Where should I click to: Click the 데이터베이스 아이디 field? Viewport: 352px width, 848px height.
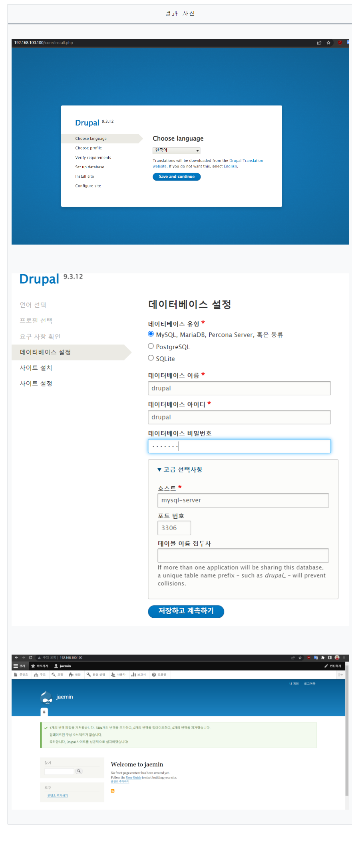239,417
